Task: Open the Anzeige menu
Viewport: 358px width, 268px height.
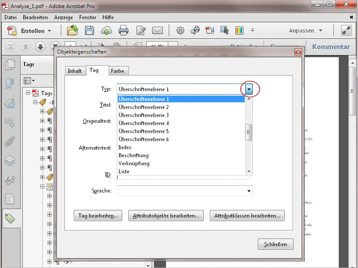Action: [64, 17]
